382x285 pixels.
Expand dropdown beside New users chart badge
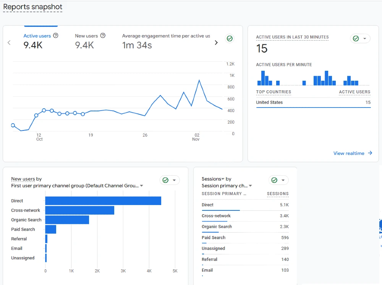pyautogui.click(x=175, y=180)
